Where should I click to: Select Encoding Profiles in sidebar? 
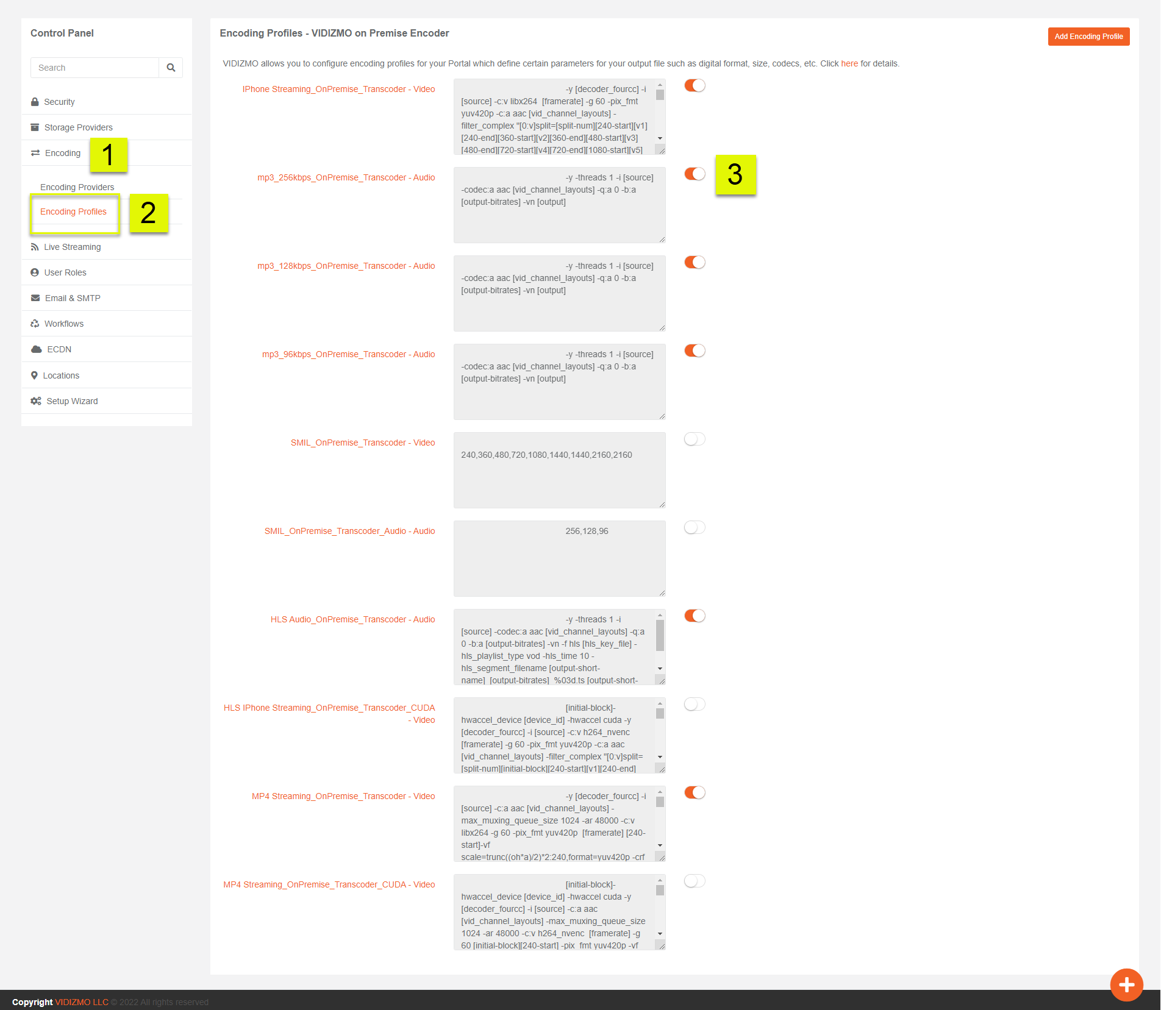coord(73,212)
